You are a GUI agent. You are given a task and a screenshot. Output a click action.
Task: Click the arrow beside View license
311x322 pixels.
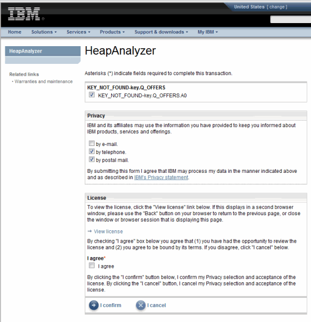point(89,231)
